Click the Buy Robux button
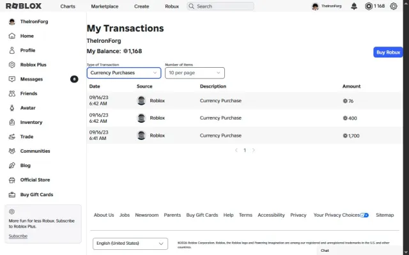 (x=388, y=52)
